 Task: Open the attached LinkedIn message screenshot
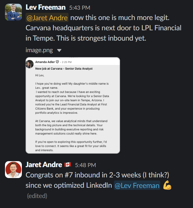click(x=73, y=105)
